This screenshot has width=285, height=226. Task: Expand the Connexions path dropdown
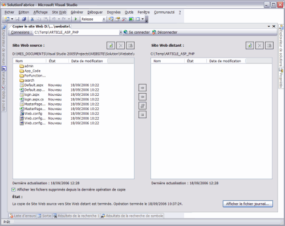coord(120,33)
